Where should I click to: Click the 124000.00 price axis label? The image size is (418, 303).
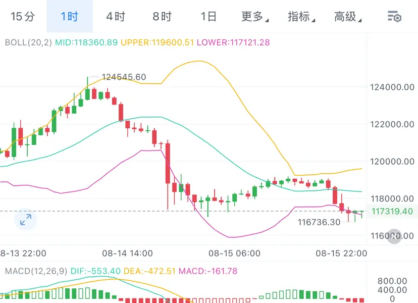[x=392, y=87]
